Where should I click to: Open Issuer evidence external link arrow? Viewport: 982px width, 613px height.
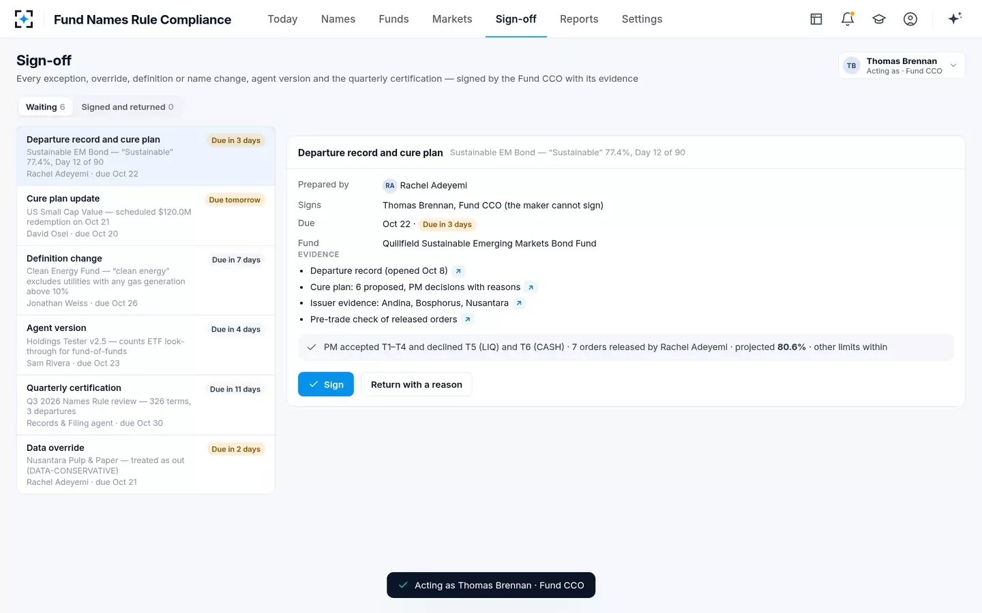(519, 303)
